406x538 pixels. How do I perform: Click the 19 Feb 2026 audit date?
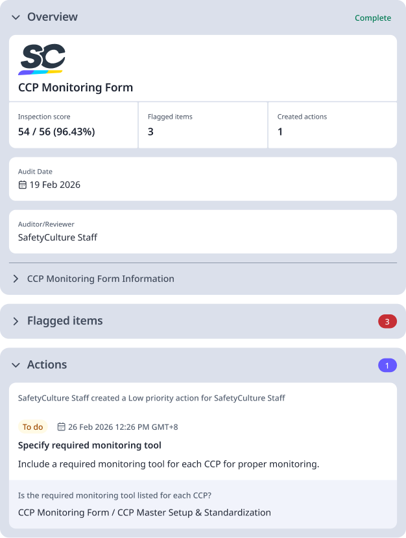tap(54, 185)
